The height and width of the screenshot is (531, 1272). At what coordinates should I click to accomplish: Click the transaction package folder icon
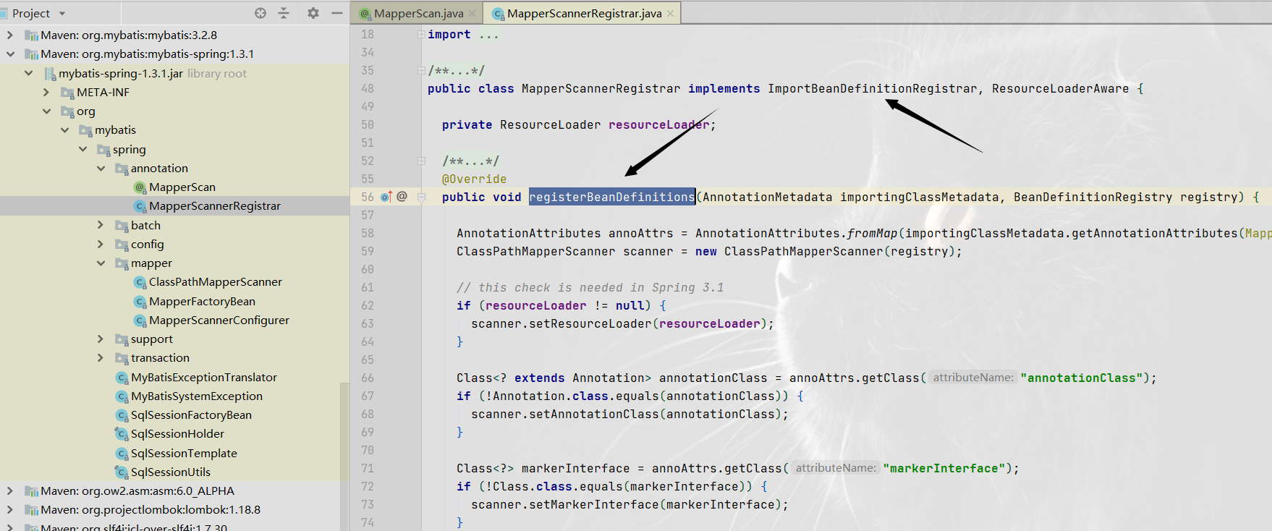click(x=122, y=358)
